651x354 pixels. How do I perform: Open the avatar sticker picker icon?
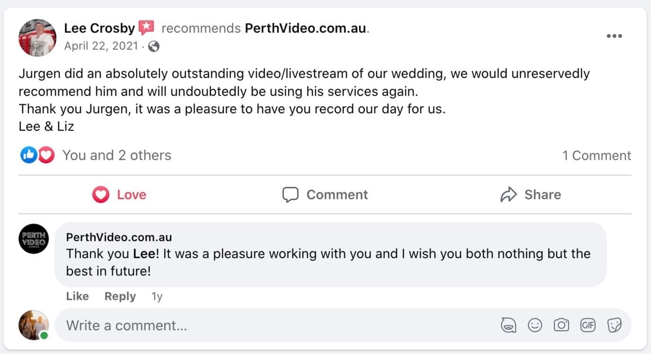click(x=509, y=325)
